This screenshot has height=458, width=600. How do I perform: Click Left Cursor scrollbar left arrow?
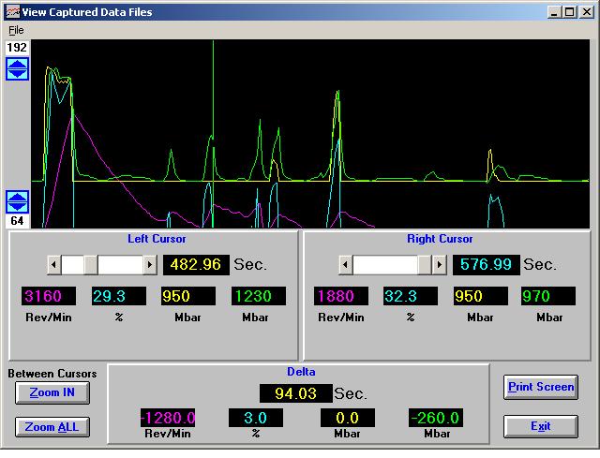point(53,264)
